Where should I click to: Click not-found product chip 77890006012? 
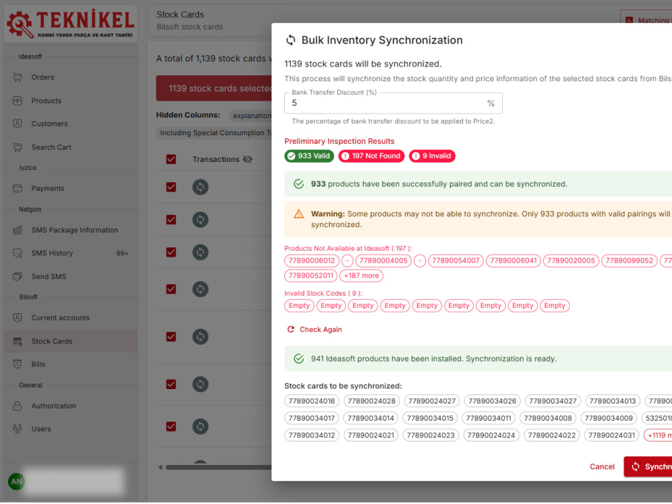pyautogui.click(x=312, y=261)
